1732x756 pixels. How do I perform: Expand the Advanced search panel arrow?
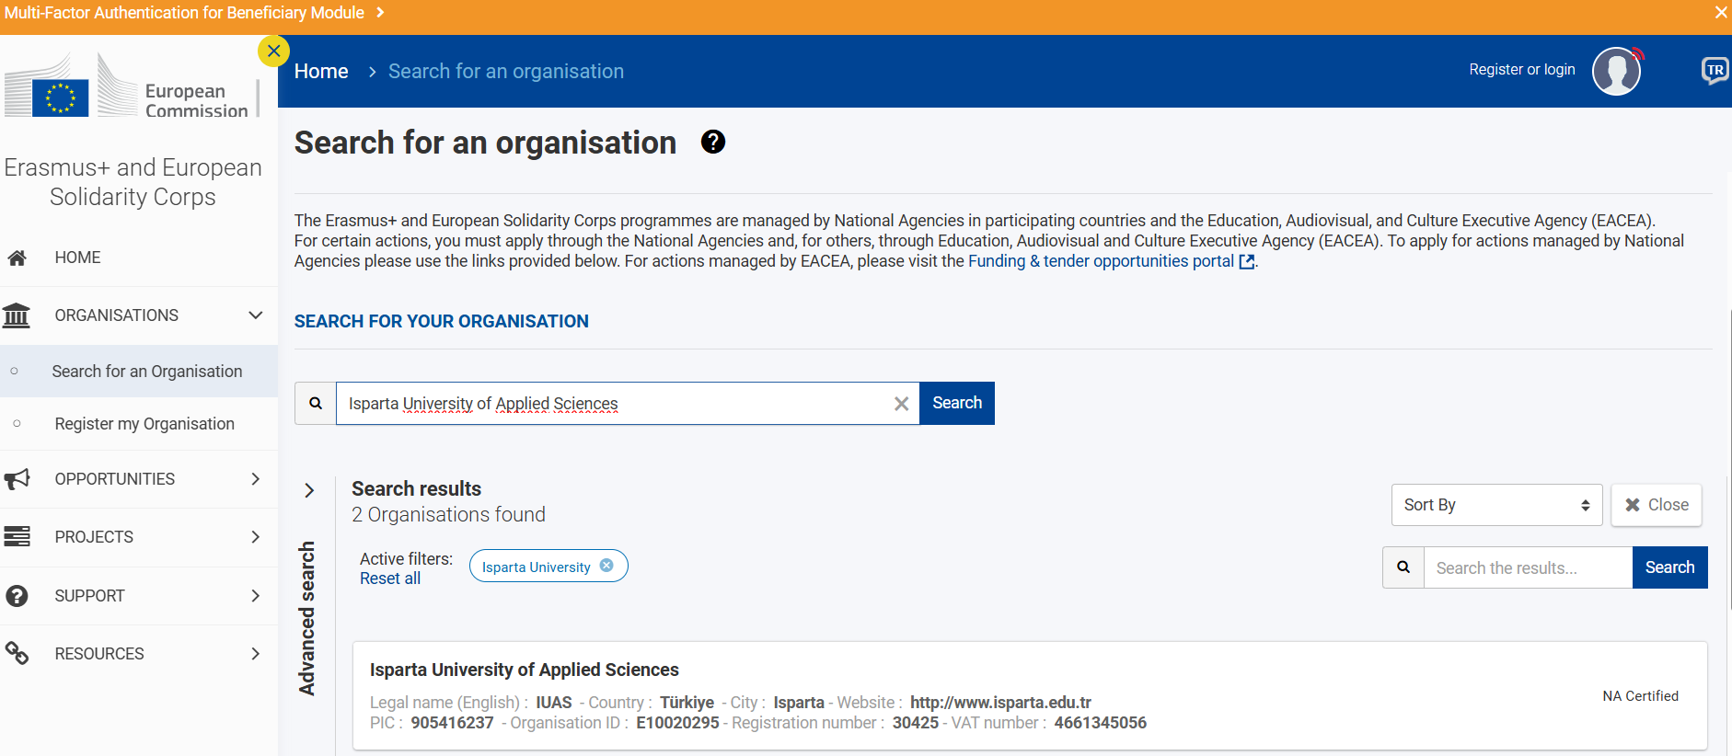click(x=309, y=490)
